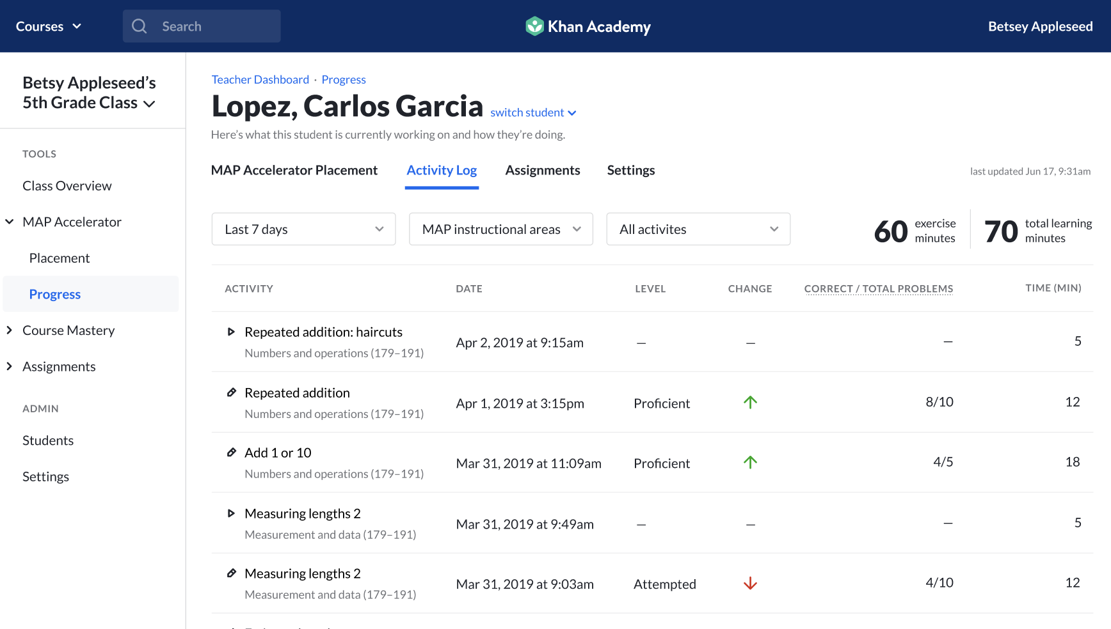
Task: Click the exercise pencil icon for Add 1 or 10
Action: (x=232, y=453)
